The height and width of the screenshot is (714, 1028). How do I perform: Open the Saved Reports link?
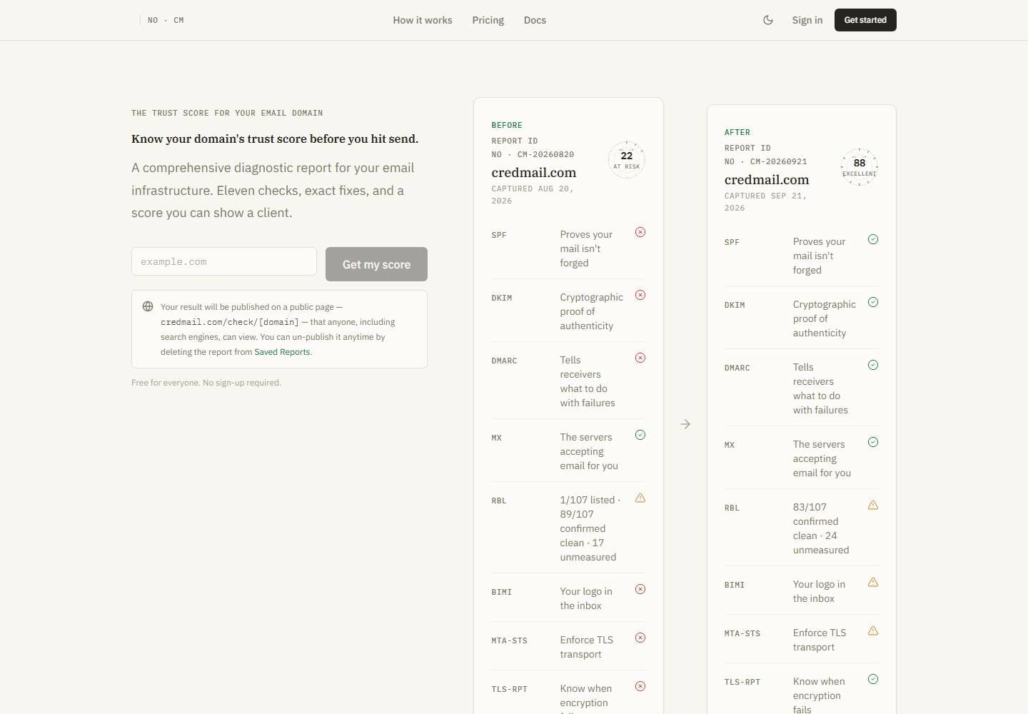click(x=282, y=352)
